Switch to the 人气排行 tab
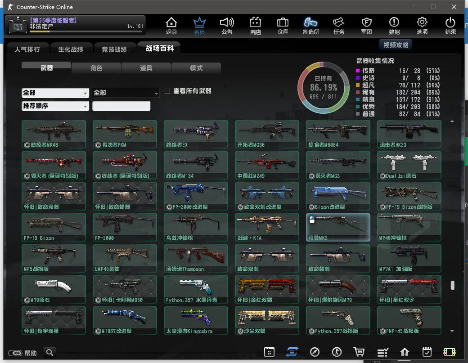 pos(27,49)
